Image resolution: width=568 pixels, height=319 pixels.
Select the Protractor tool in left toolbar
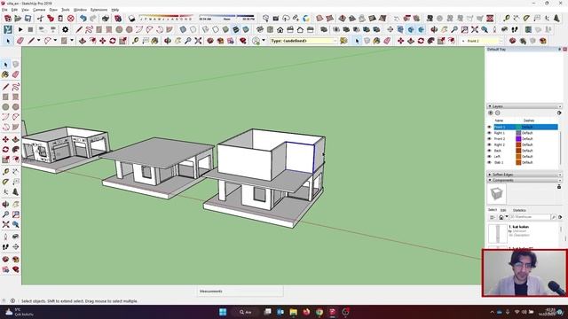coord(5,182)
